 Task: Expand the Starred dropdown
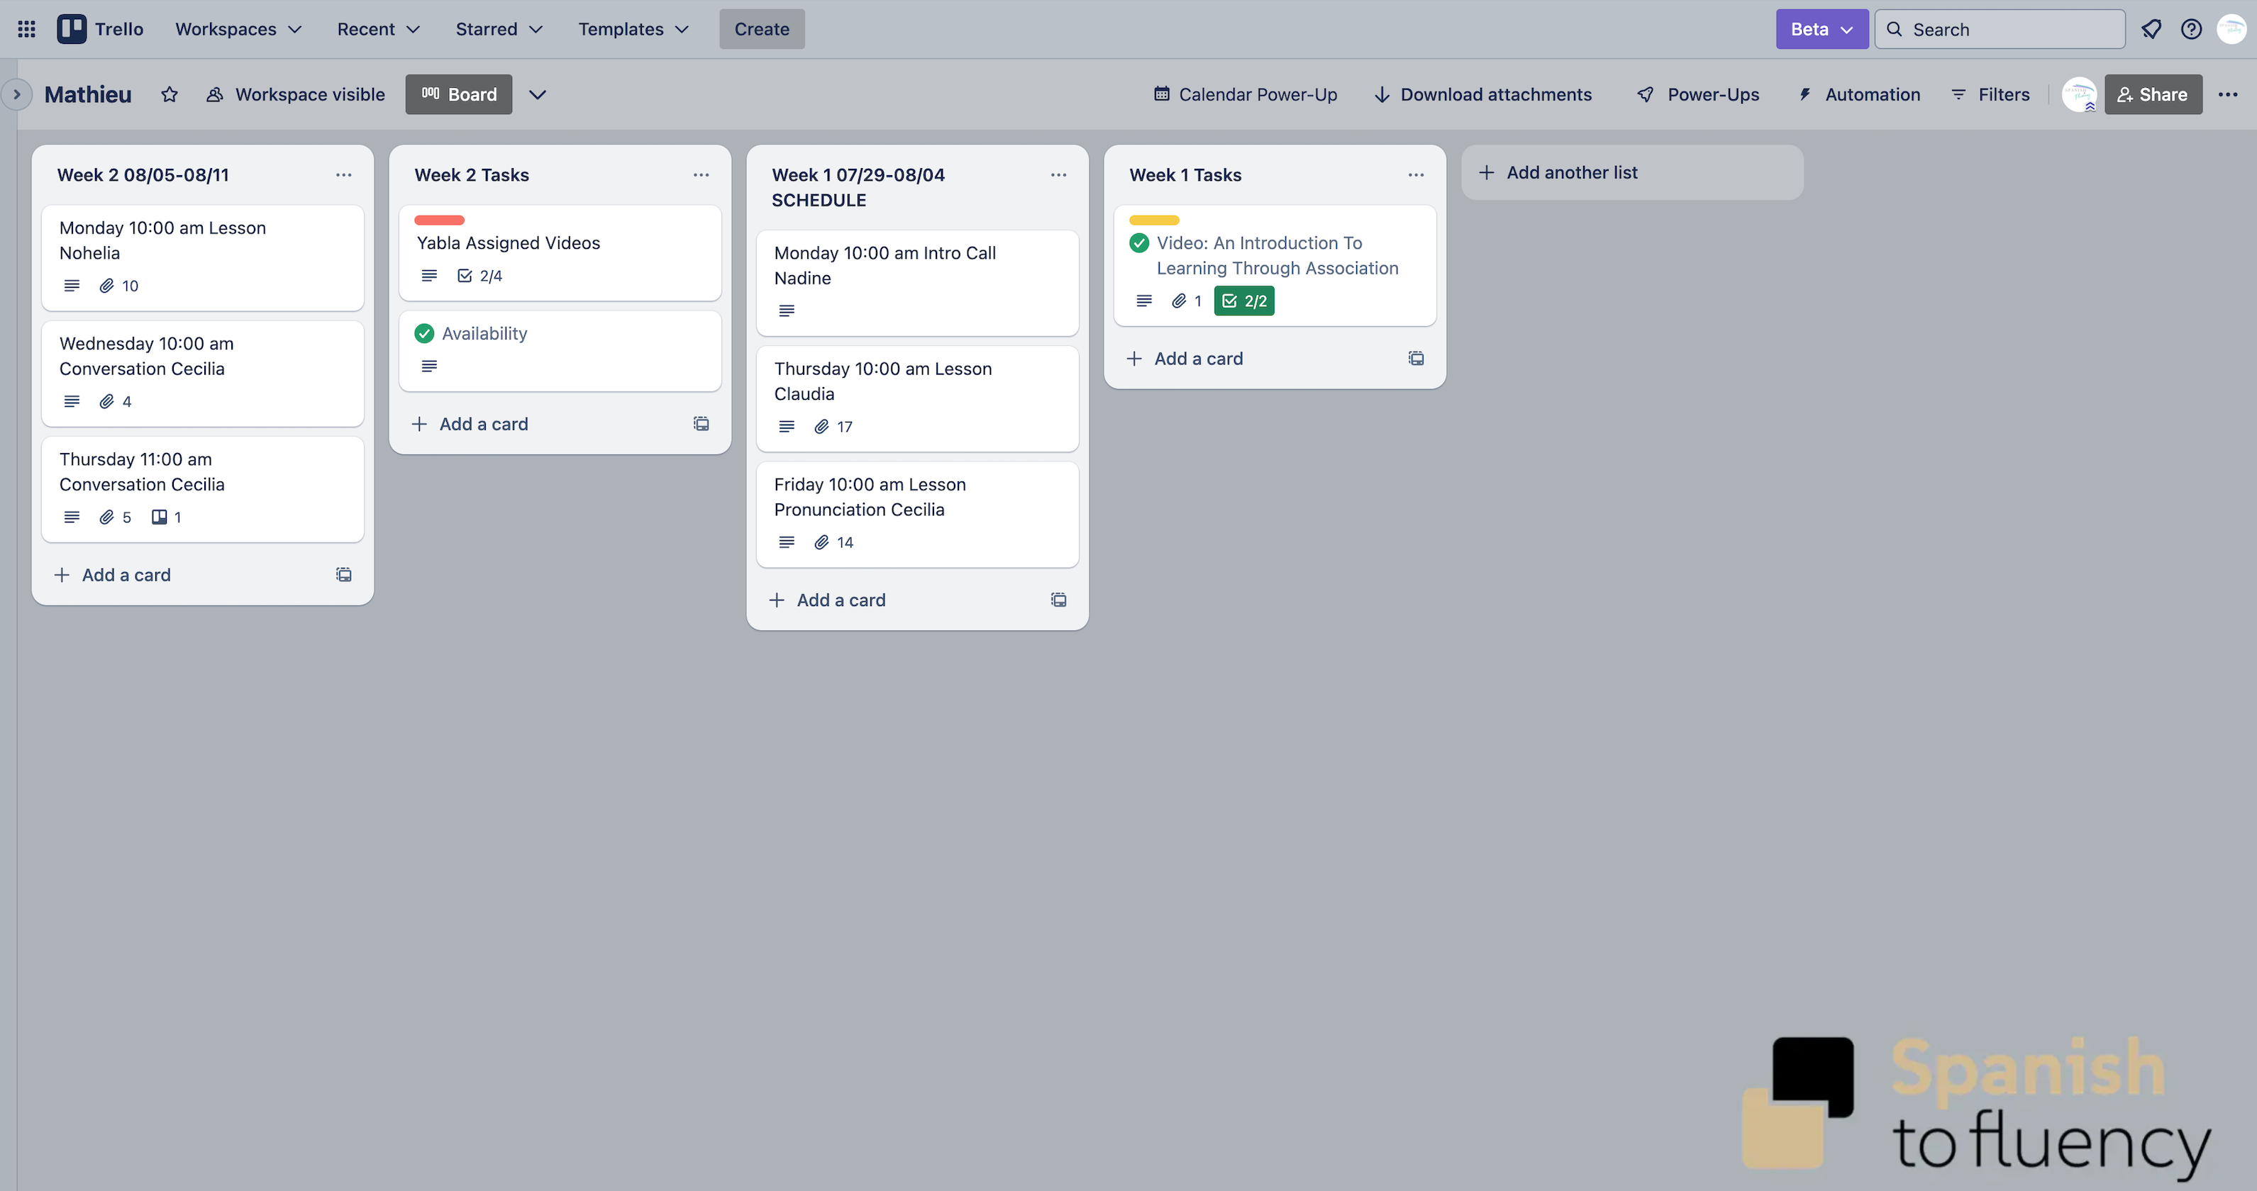(x=499, y=29)
